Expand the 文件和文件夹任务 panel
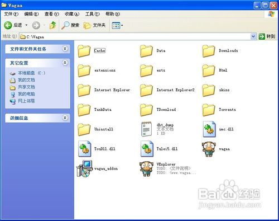 pyautogui.click(x=65, y=49)
